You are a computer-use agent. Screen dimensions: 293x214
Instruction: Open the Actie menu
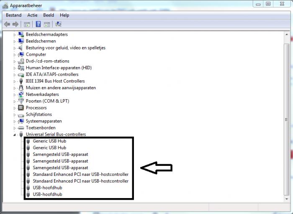[32, 15]
